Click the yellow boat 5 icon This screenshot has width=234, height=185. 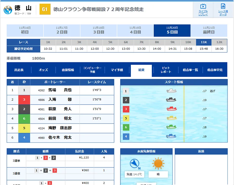pos(171,118)
